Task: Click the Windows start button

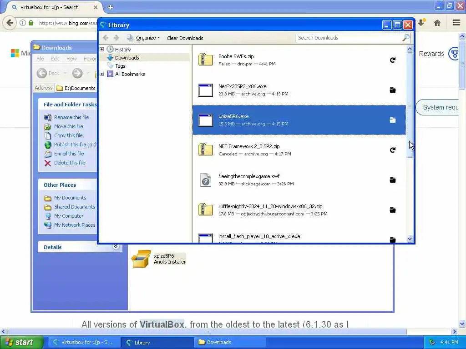Action: tap(21, 342)
